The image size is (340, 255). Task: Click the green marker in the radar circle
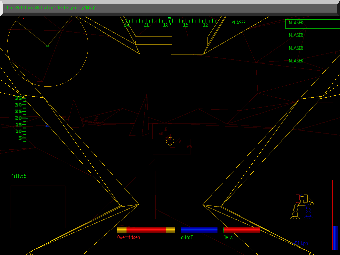click(47, 45)
